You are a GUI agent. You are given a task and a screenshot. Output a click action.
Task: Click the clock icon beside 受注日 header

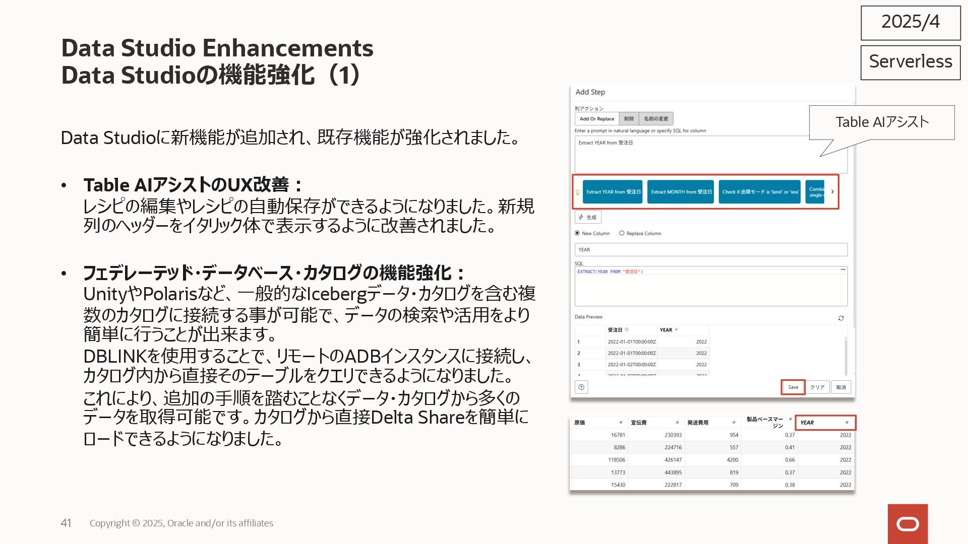[x=627, y=330]
